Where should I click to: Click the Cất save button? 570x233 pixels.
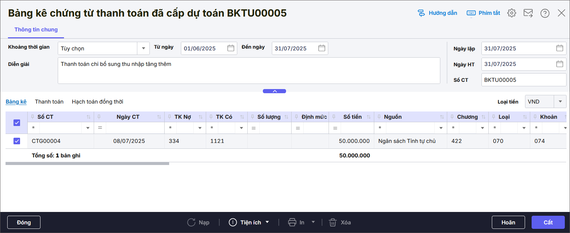pyautogui.click(x=548, y=222)
